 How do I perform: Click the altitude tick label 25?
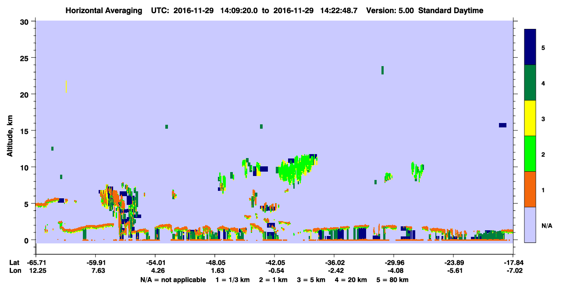click(x=25, y=58)
